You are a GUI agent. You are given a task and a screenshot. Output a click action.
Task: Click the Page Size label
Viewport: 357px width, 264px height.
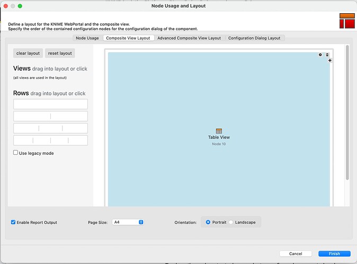tap(97, 222)
